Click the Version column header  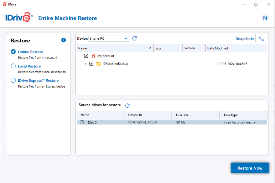(x=194, y=48)
